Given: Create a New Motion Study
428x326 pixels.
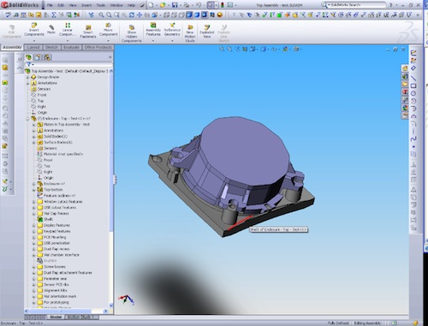Looking at the screenshot, I should pyautogui.click(x=190, y=33).
